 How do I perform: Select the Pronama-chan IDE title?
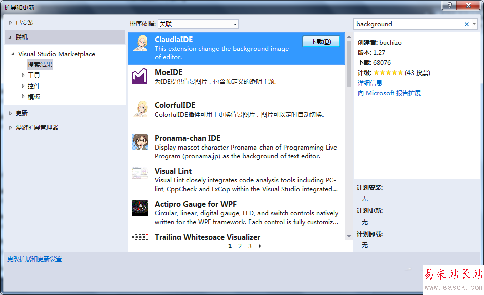coord(188,138)
